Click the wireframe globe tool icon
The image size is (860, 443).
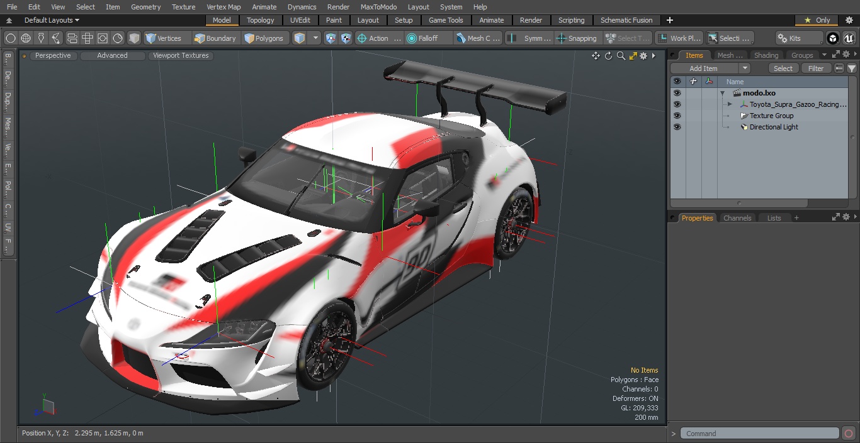point(26,38)
